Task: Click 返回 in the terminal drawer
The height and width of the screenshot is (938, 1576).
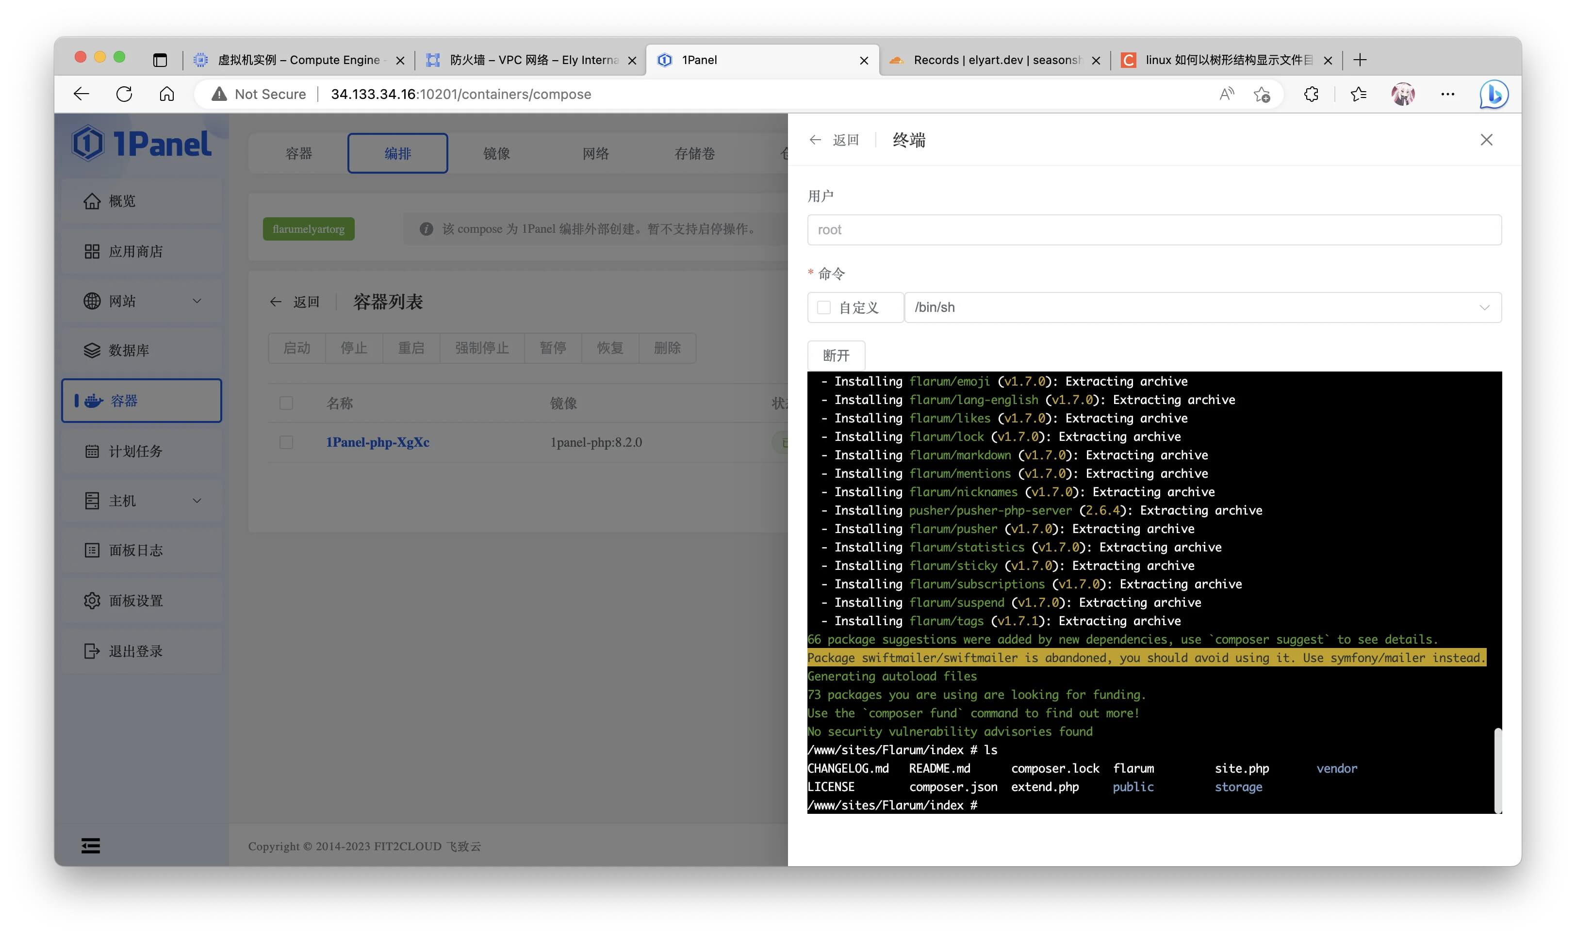Action: tap(834, 140)
